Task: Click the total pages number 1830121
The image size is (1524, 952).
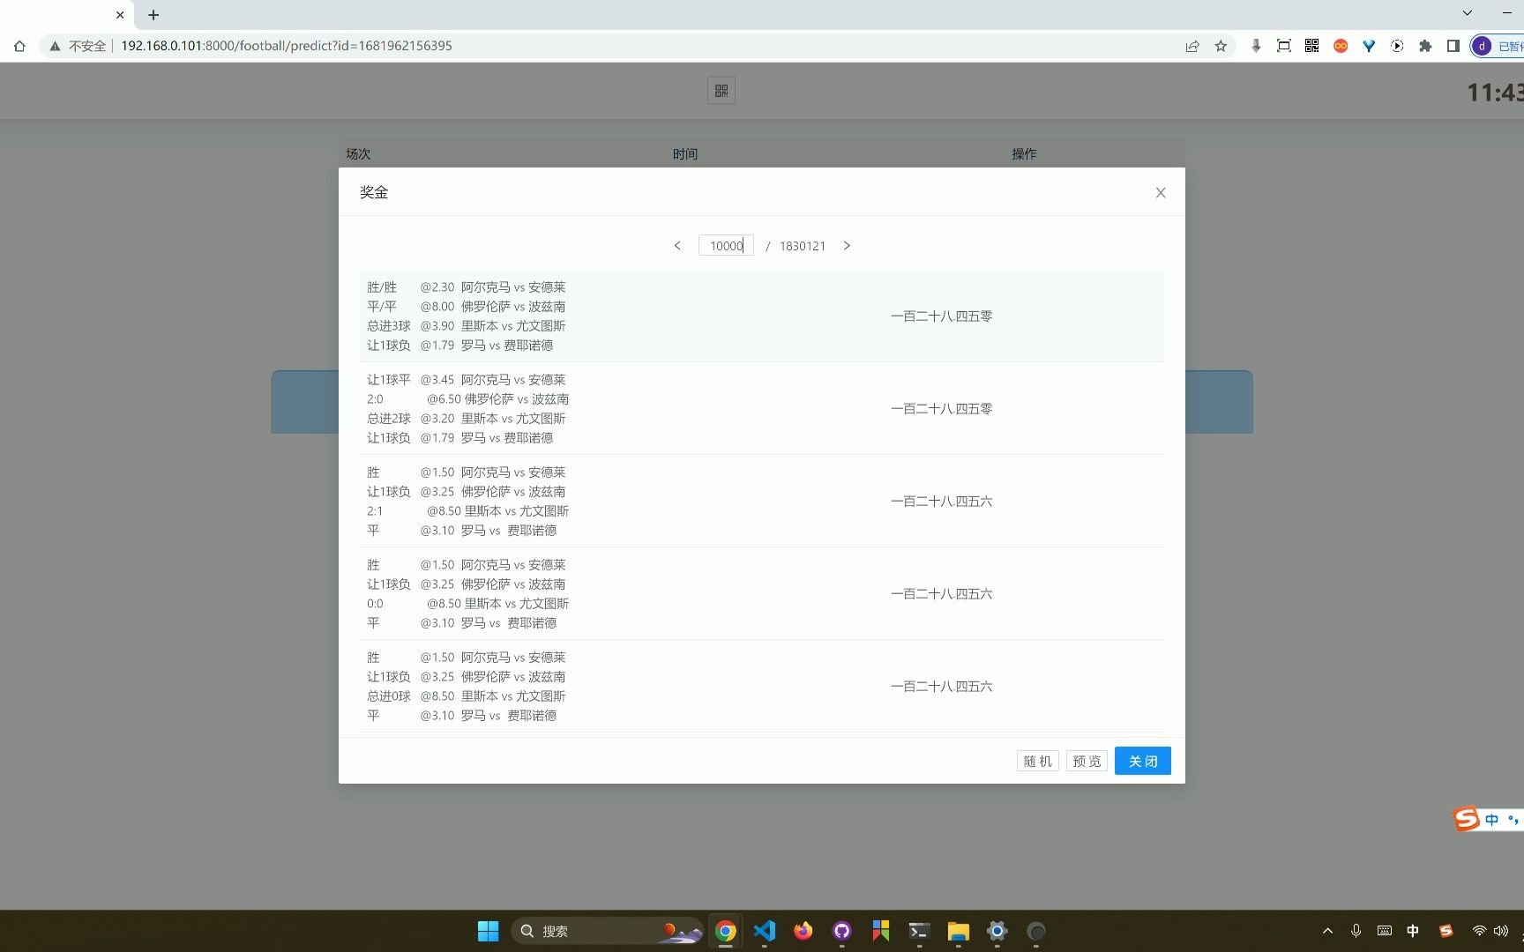Action: click(x=803, y=246)
